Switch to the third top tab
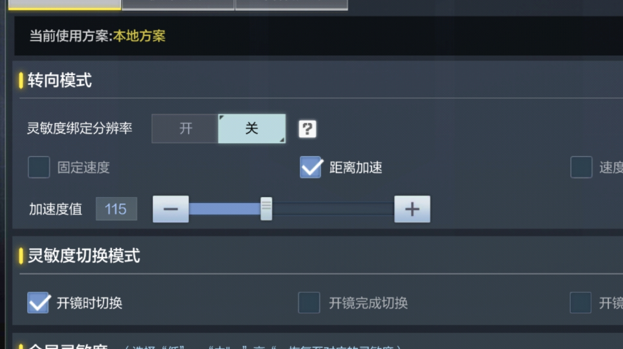Screen dimensions: 623x349 [292, 5]
